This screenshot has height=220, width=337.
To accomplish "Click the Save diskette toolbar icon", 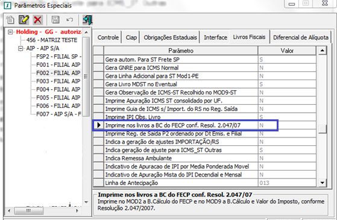I will pos(55,20).
